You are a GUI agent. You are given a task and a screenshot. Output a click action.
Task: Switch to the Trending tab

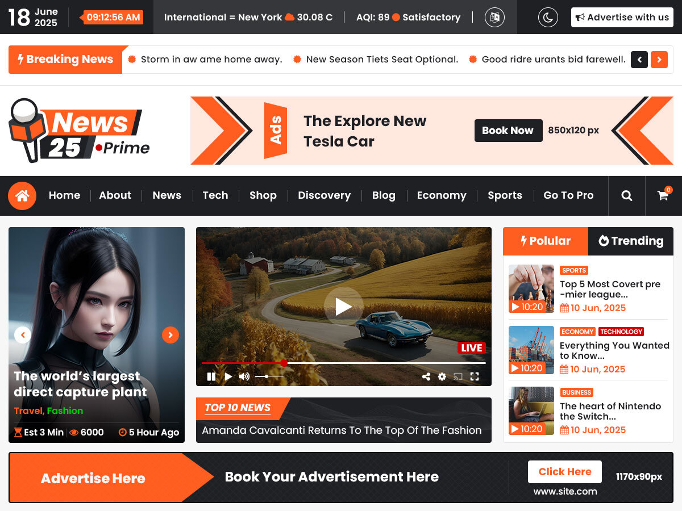pyautogui.click(x=631, y=241)
